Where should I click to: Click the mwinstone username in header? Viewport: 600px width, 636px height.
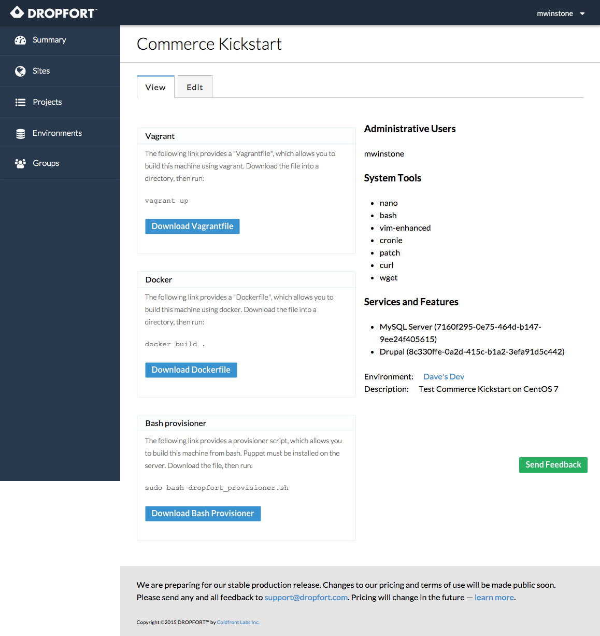point(555,14)
